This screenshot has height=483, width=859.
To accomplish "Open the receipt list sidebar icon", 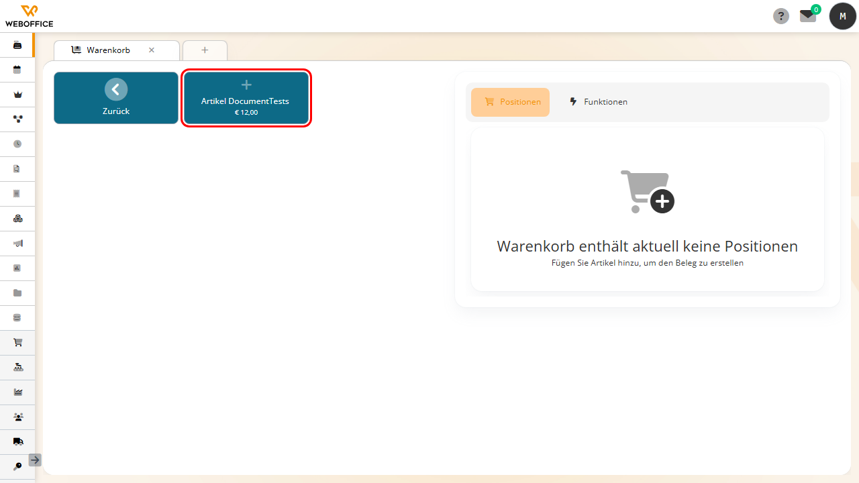I will [17, 193].
